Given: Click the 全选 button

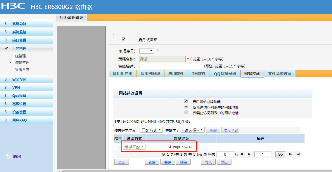Looking at the screenshot, I should pos(122,162).
